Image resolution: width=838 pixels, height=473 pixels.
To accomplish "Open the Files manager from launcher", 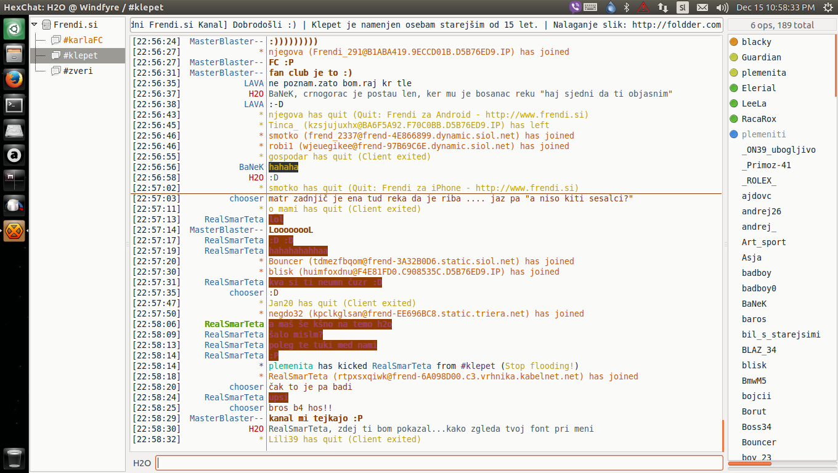I will (x=15, y=54).
